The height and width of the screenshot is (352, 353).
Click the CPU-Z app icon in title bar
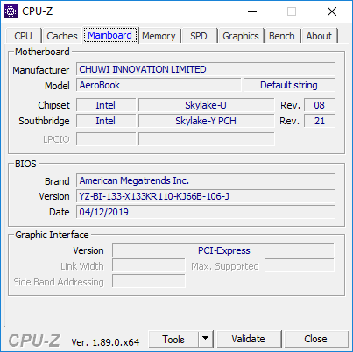11,11
